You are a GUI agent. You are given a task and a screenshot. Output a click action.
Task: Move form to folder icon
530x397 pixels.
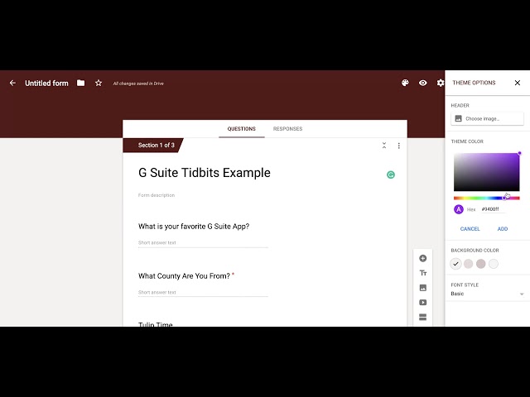pos(81,83)
